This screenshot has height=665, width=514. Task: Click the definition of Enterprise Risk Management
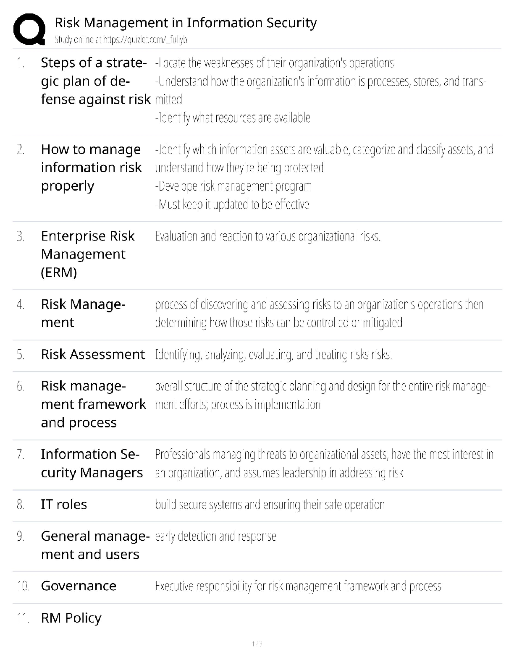click(x=268, y=236)
